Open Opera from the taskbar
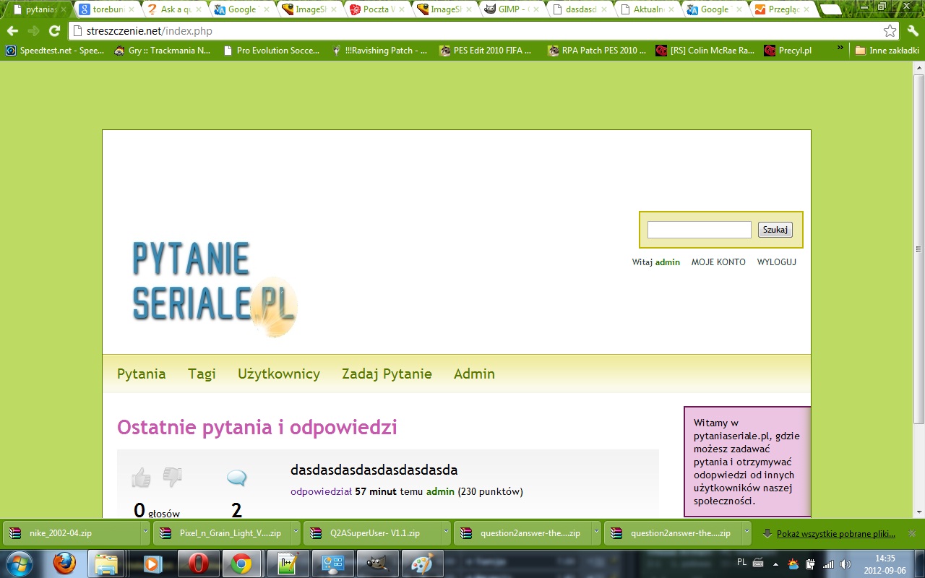The width and height of the screenshot is (925, 578). tap(199, 563)
